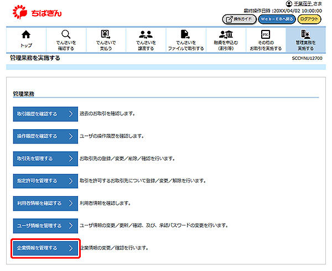This screenshot has height=271, width=332.
Task: Select the でんさいをファイルで取引する menu label
Action: pyautogui.click(x=186, y=45)
